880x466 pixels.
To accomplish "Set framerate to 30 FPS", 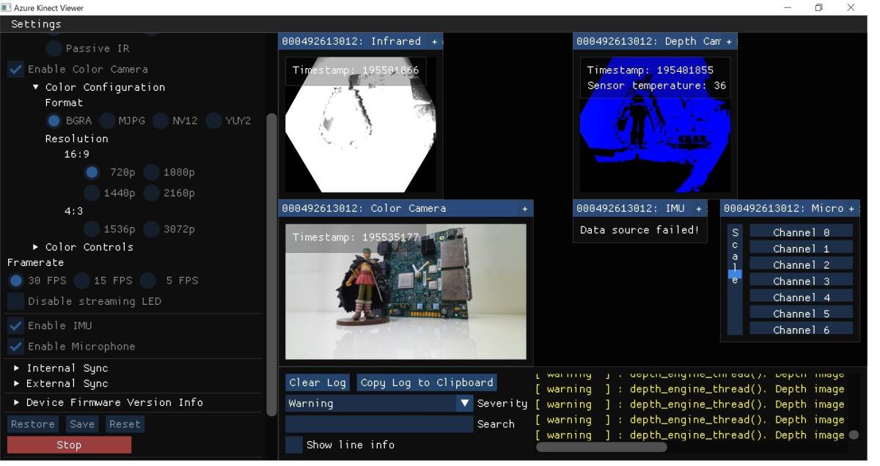I will pyautogui.click(x=15, y=281).
